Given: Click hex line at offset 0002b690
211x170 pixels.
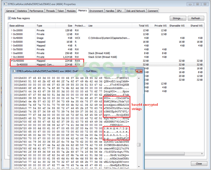Looking at the screenshot, I should [x=72, y=98].
